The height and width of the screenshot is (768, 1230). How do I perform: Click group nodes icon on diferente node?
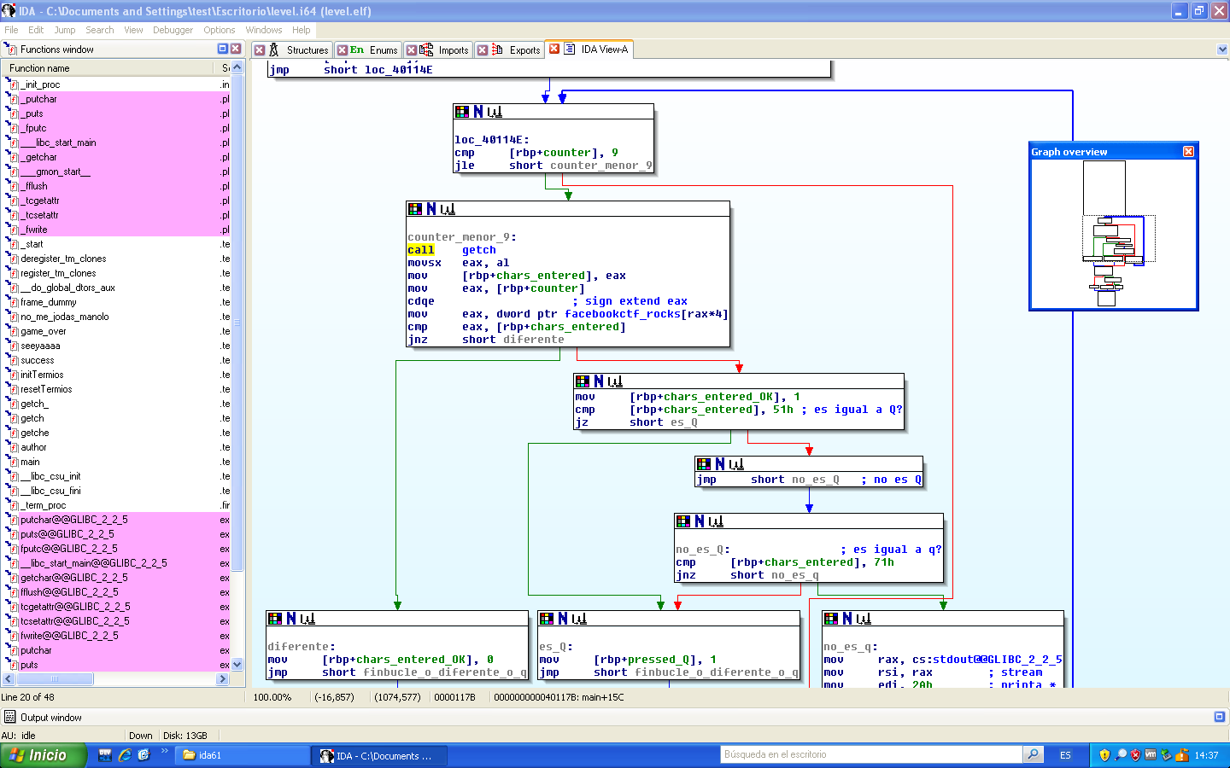click(x=307, y=619)
